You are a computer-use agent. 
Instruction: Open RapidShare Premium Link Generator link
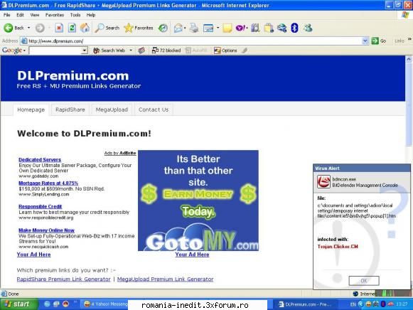click(63, 279)
